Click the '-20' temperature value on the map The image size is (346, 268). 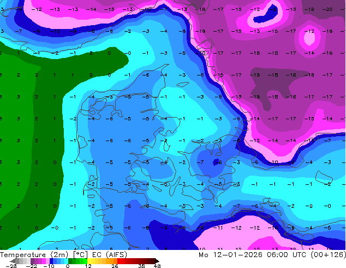pos(327,9)
